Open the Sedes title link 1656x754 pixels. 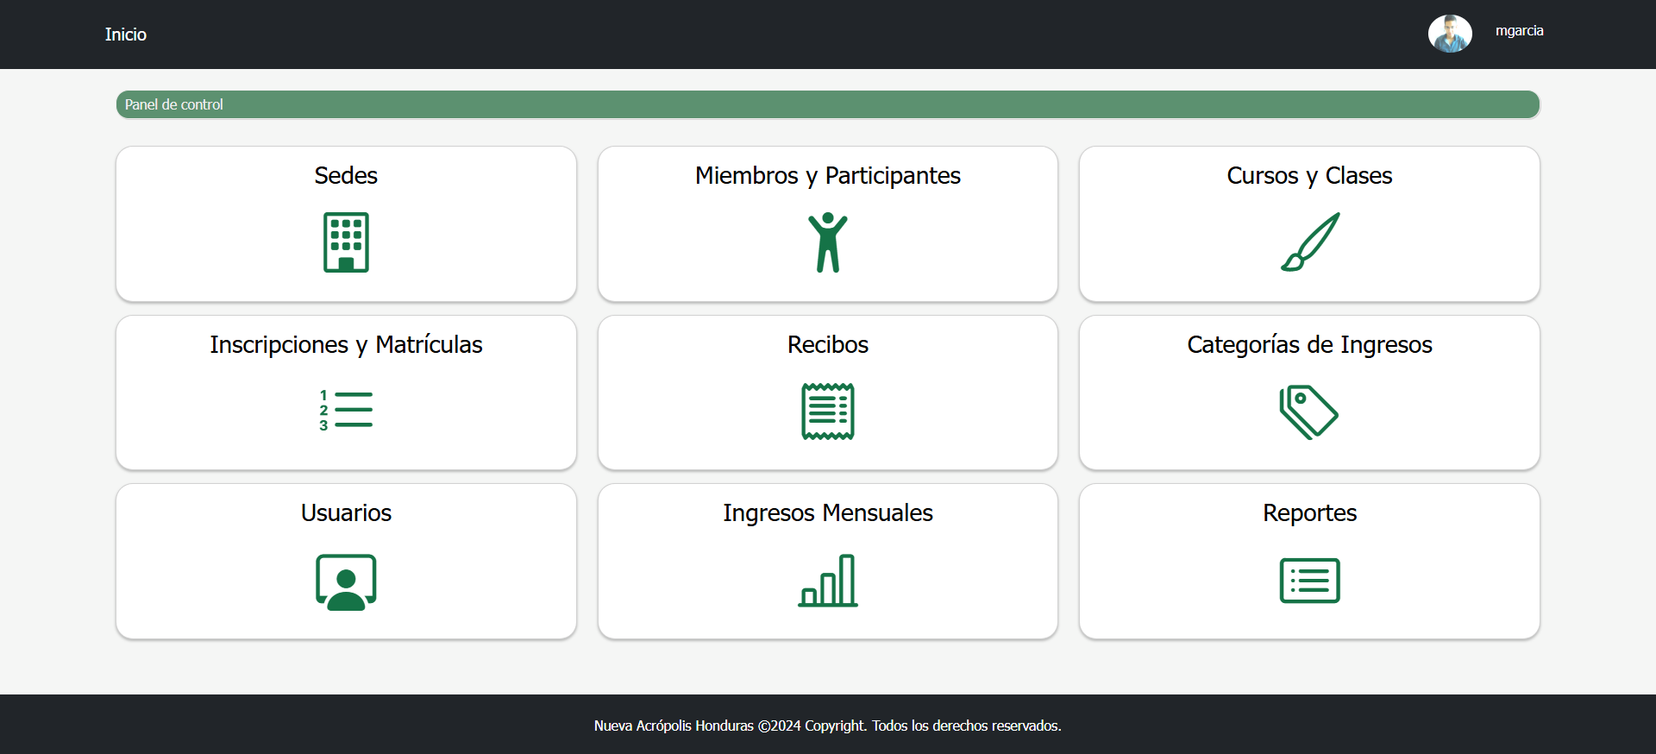click(346, 175)
